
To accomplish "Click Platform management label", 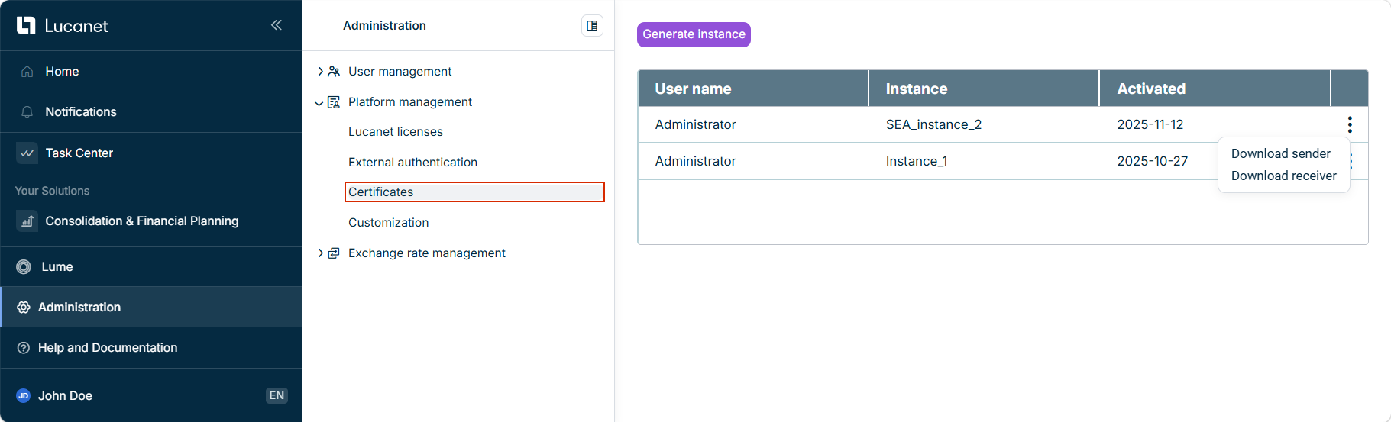I will pos(410,101).
